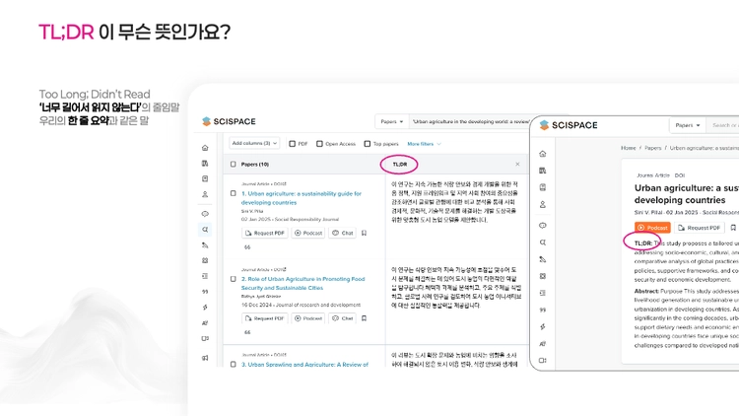This screenshot has width=739, height=416.
Task: Select all Papers (10) checkbox
Action: 233,165
